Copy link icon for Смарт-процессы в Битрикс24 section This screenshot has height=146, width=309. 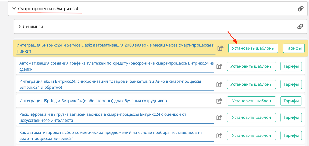coord(300,9)
